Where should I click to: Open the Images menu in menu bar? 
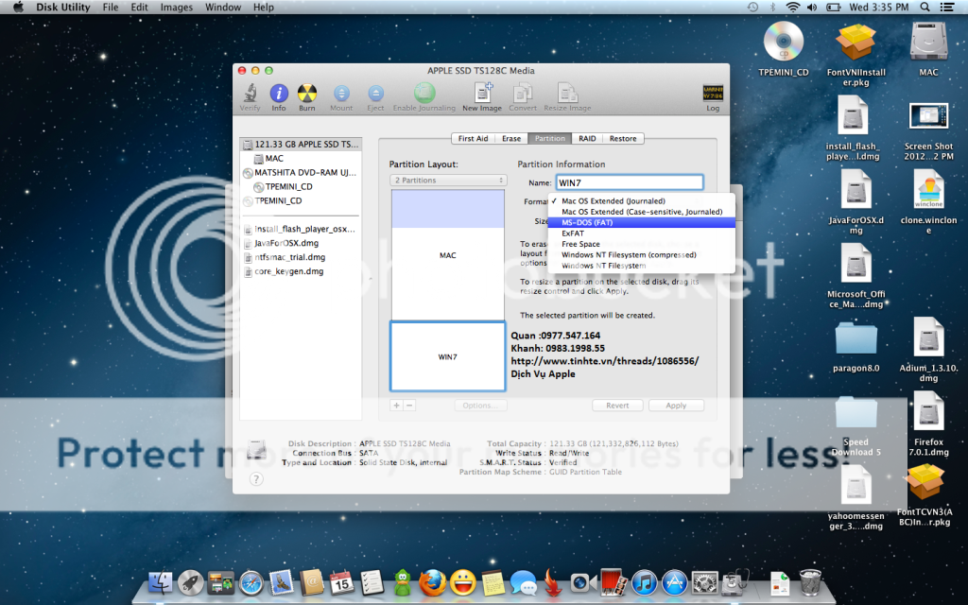[176, 8]
